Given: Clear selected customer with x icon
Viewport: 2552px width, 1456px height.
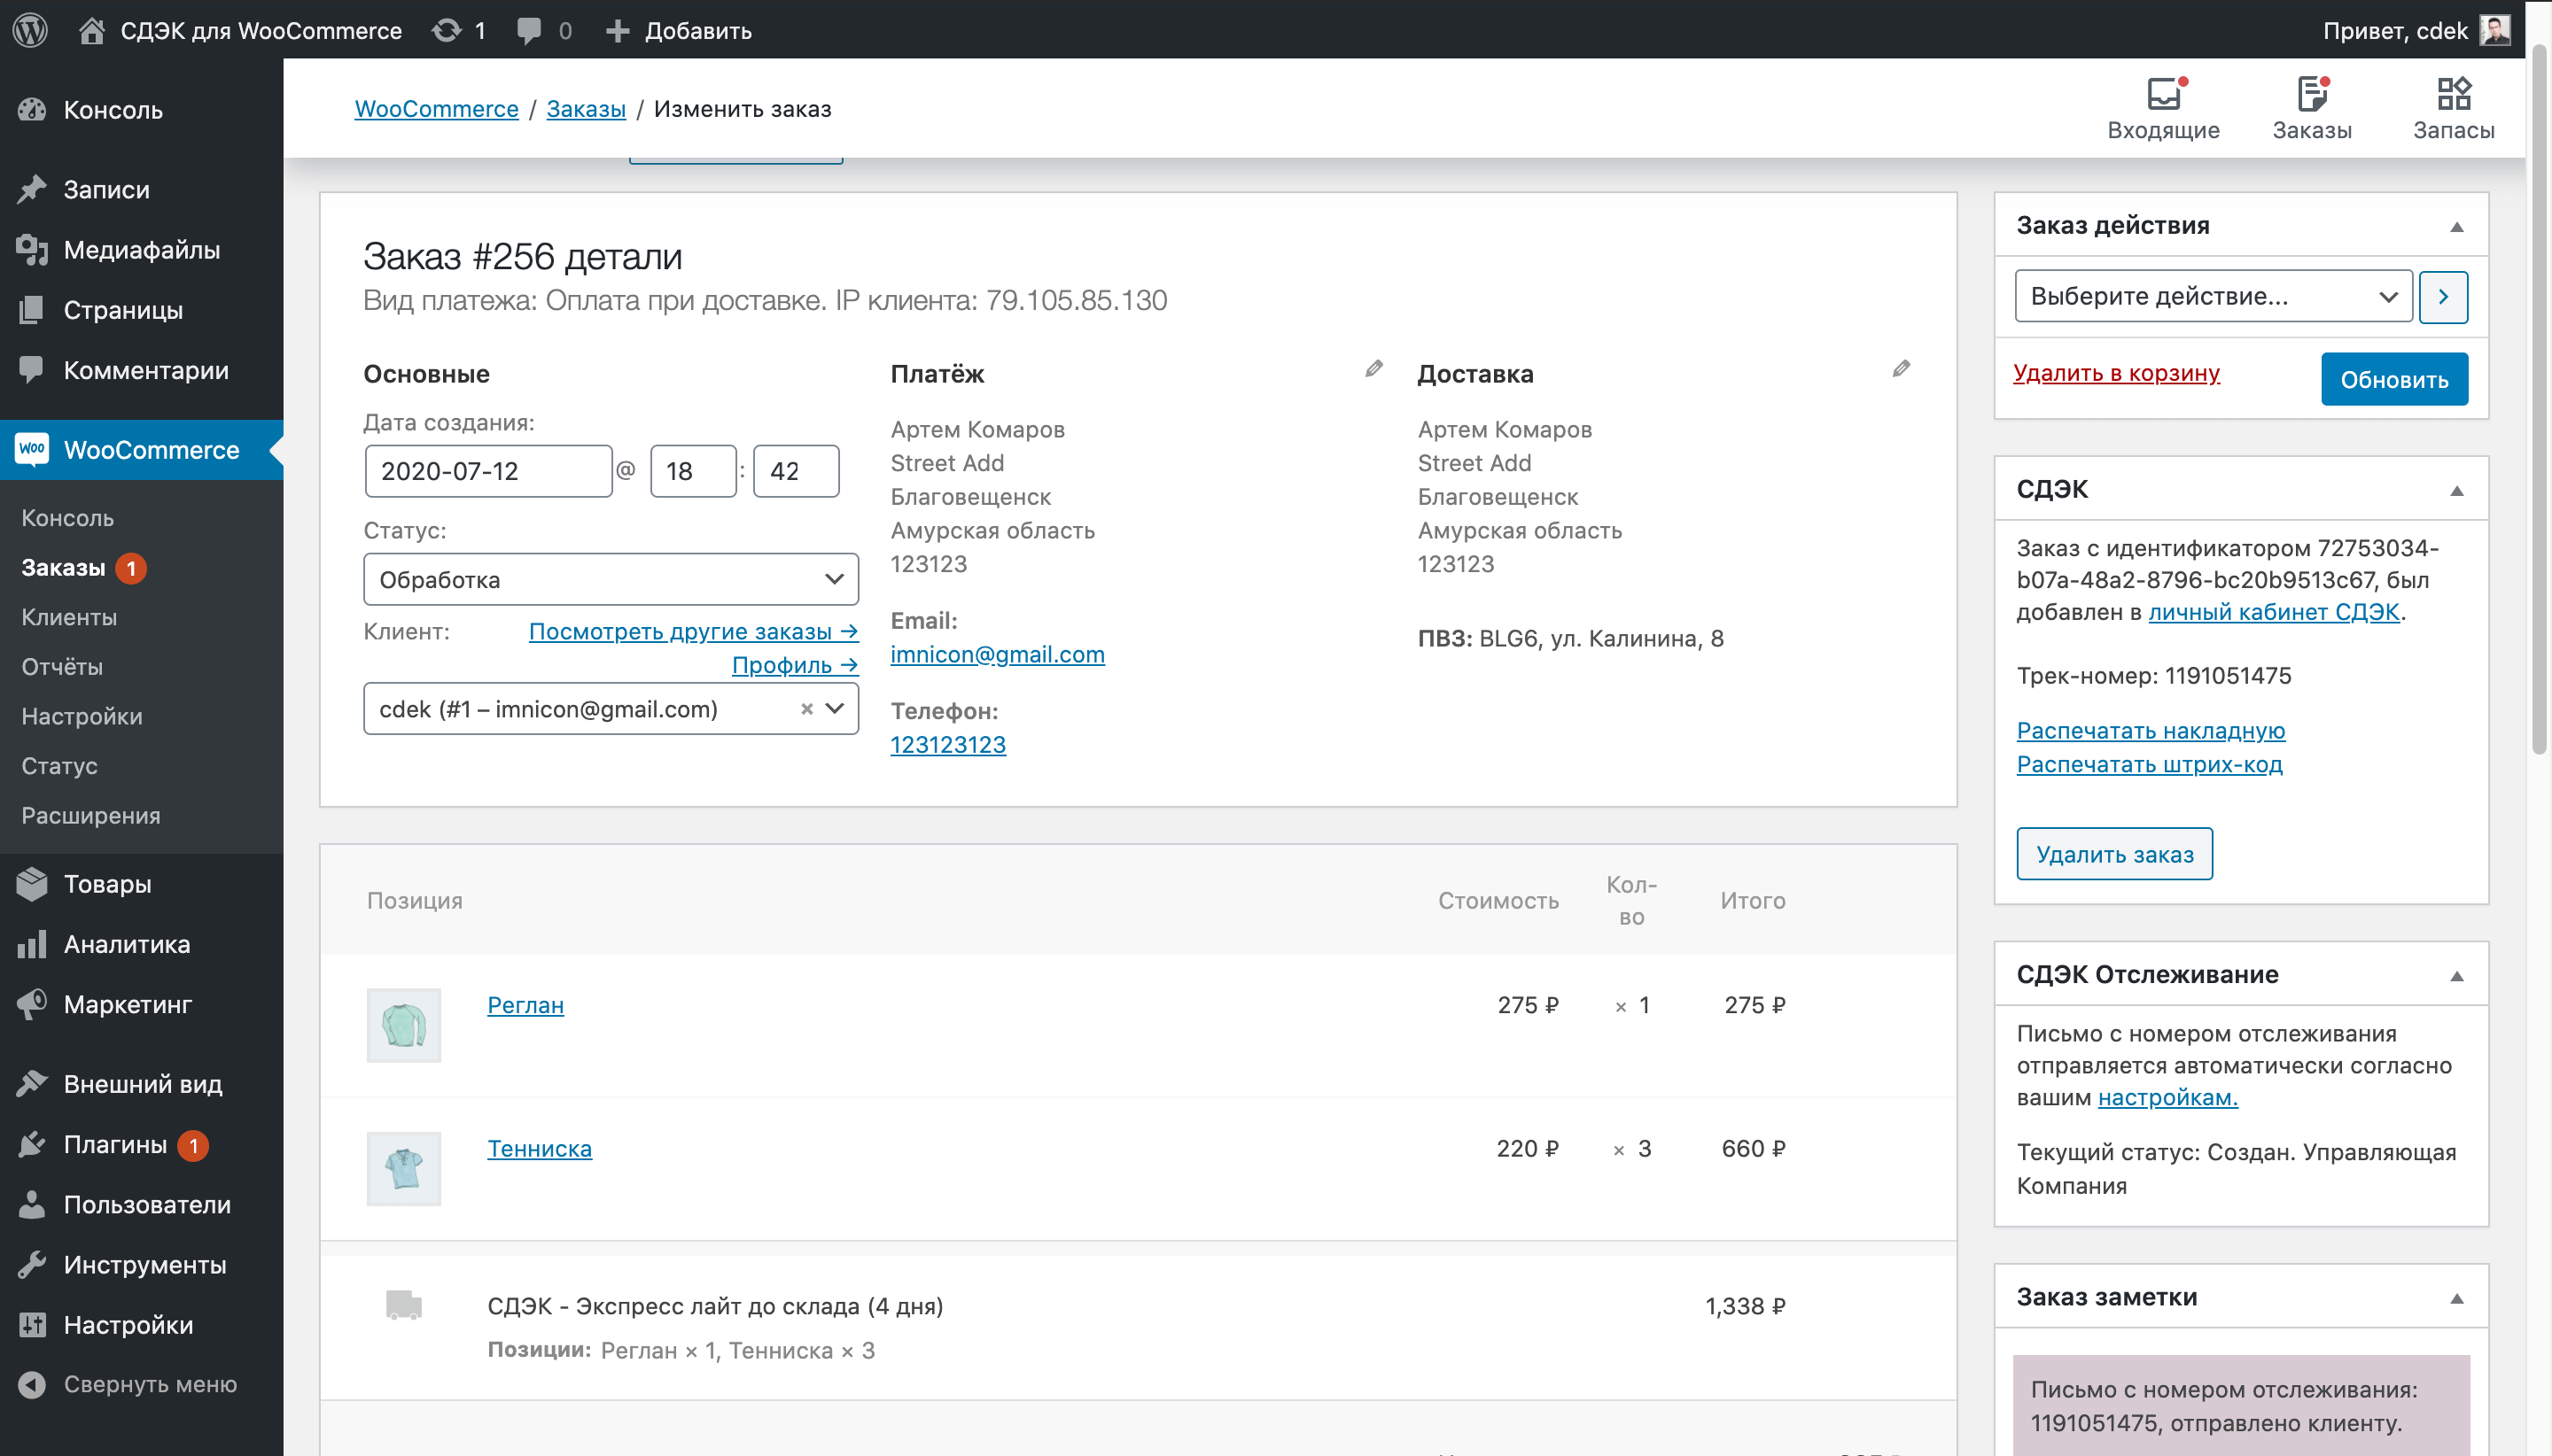Looking at the screenshot, I should 806,709.
